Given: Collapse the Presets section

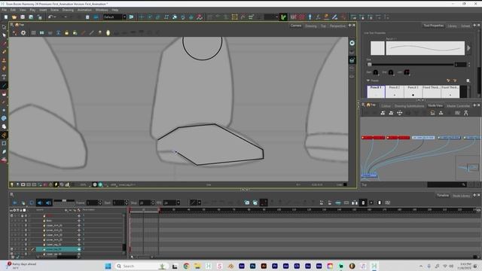Looking at the screenshot, I should 368,81.
